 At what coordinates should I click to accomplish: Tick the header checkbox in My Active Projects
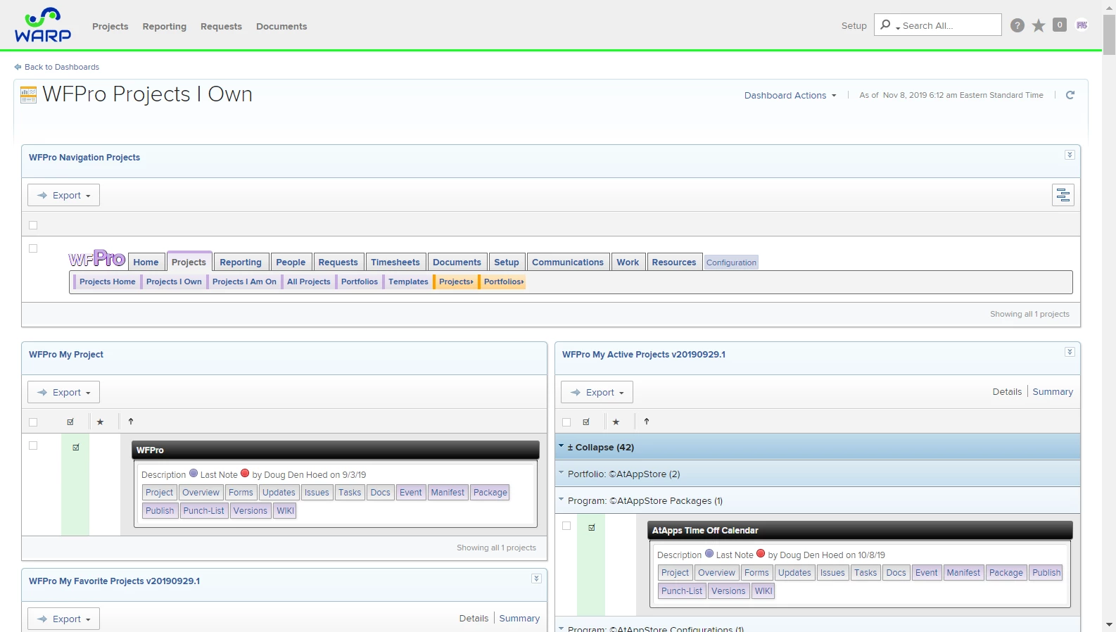(566, 422)
